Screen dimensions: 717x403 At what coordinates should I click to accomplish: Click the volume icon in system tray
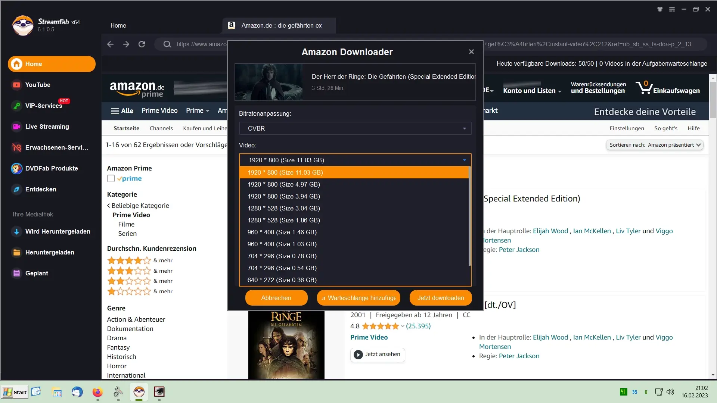pos(670,392)
